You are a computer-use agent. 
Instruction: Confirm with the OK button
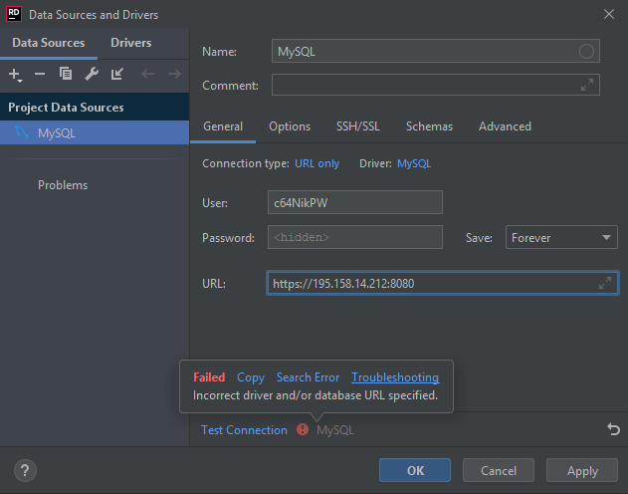tap(415, 470)
